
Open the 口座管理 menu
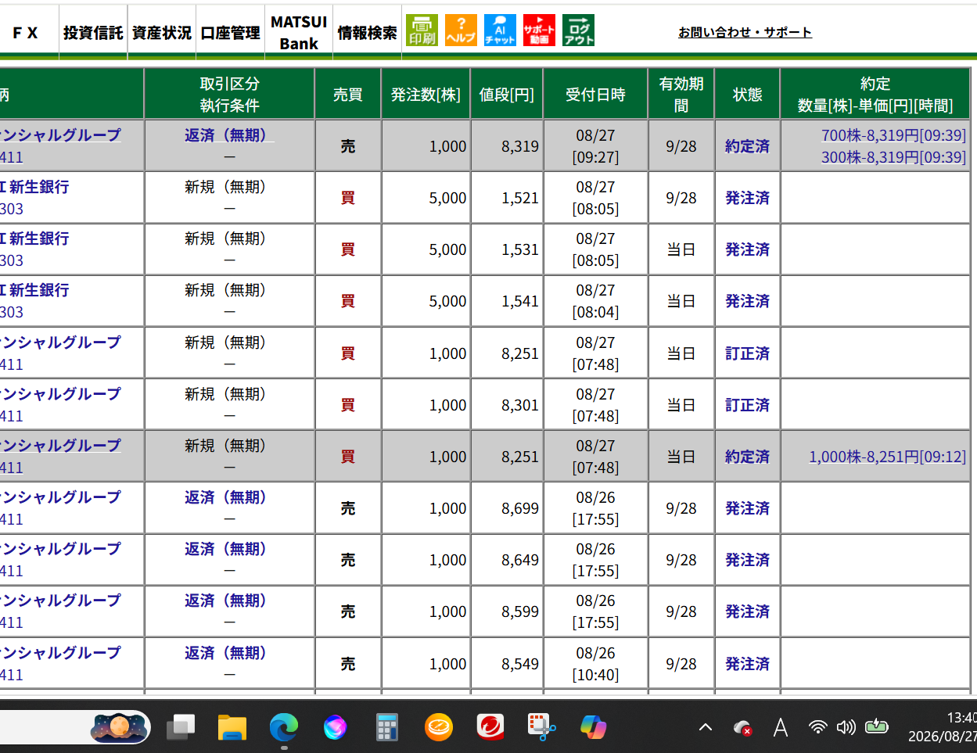[x=231, y=33]
